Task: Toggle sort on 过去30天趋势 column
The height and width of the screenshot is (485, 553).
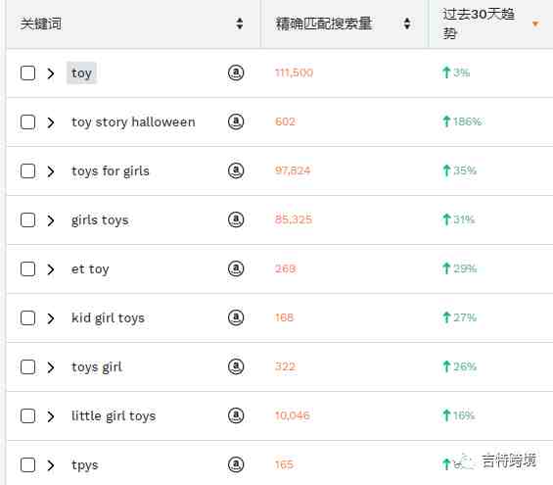Action: tap(535, 24)
